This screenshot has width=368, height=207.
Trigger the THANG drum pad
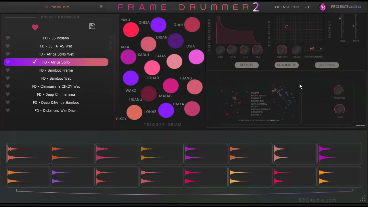(195, 87)
